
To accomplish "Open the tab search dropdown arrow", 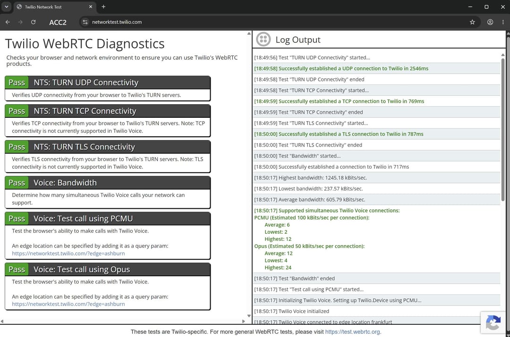I will click(x=7, y=7).
